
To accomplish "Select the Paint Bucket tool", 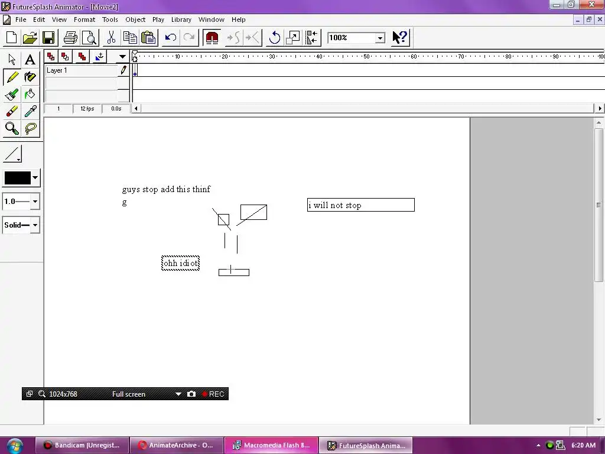I will pyautogui.click(x=30, y=94).
